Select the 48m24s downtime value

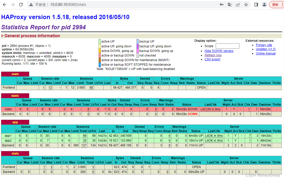266,141
